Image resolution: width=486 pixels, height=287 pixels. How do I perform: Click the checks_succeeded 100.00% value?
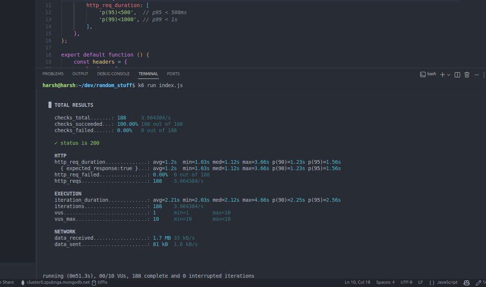click(128, 124)
